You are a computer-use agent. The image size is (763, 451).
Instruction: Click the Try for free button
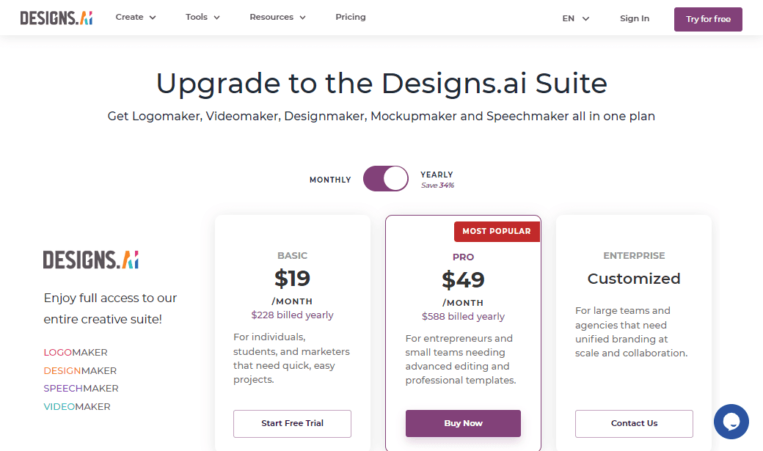[708, 20]
